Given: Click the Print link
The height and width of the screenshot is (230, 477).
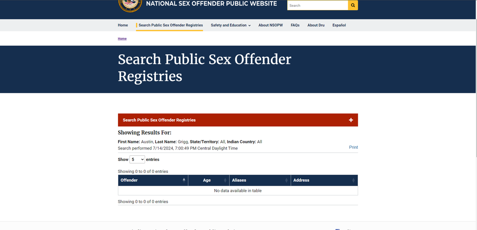Looking at the screenshot, I should click(353, 147).
